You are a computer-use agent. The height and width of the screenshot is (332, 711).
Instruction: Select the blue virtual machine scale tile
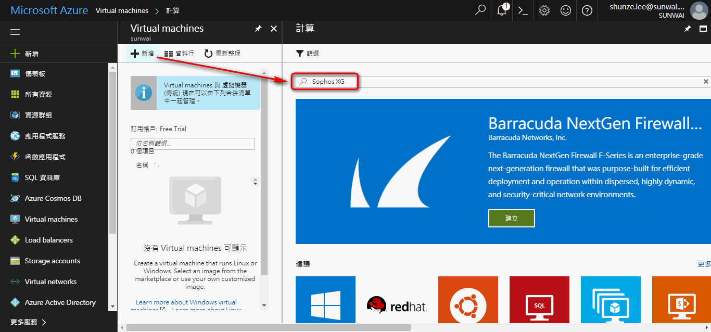coord(611,300)
